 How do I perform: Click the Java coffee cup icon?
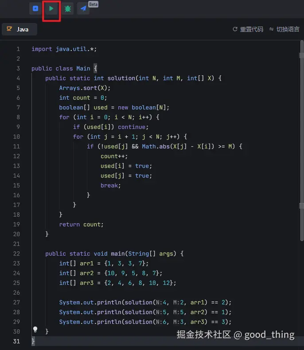[x=9, y=29]
